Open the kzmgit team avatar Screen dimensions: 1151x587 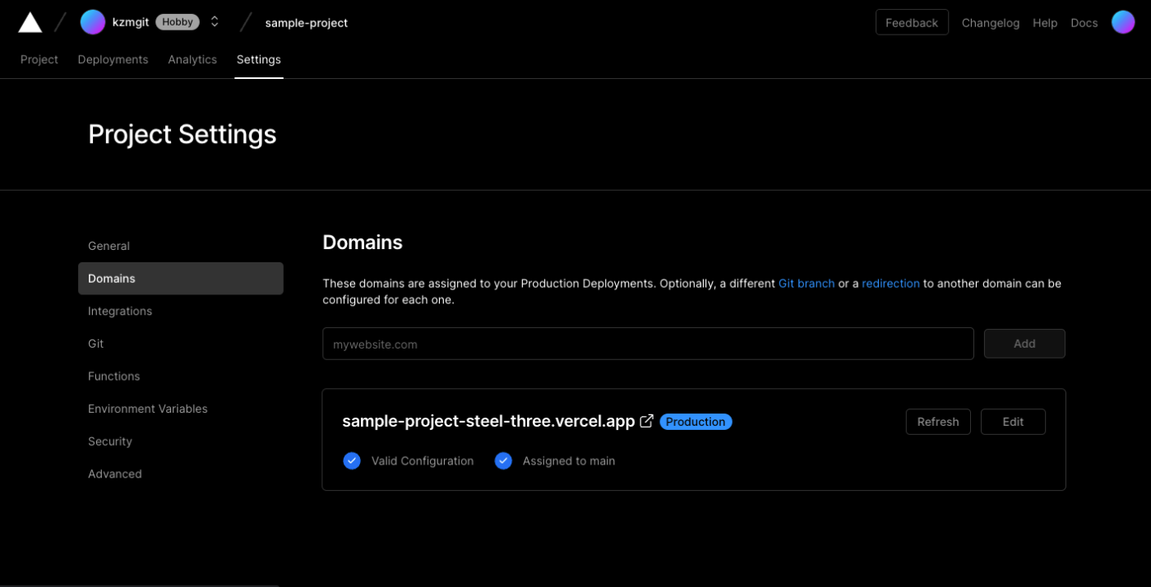click(x=93, y=22)
